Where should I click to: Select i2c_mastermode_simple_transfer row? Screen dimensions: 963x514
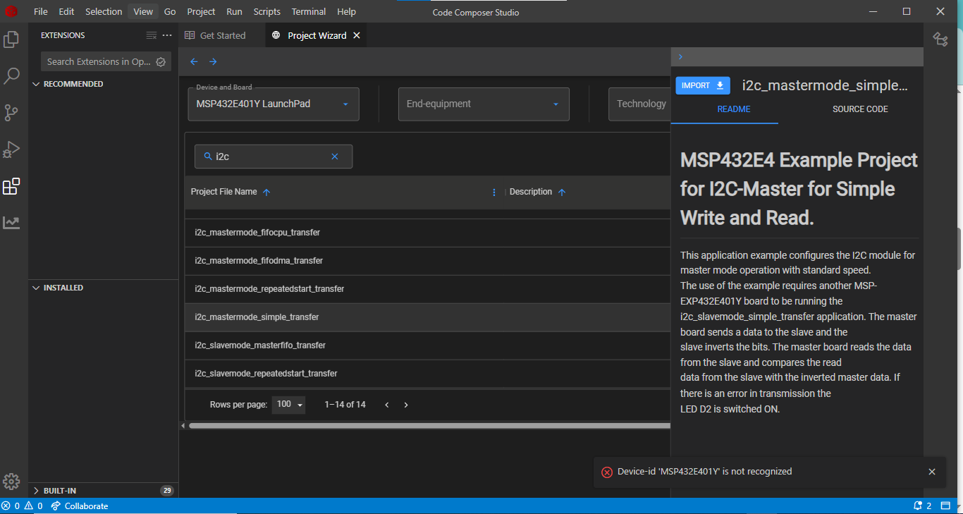[x=428, y=317]
